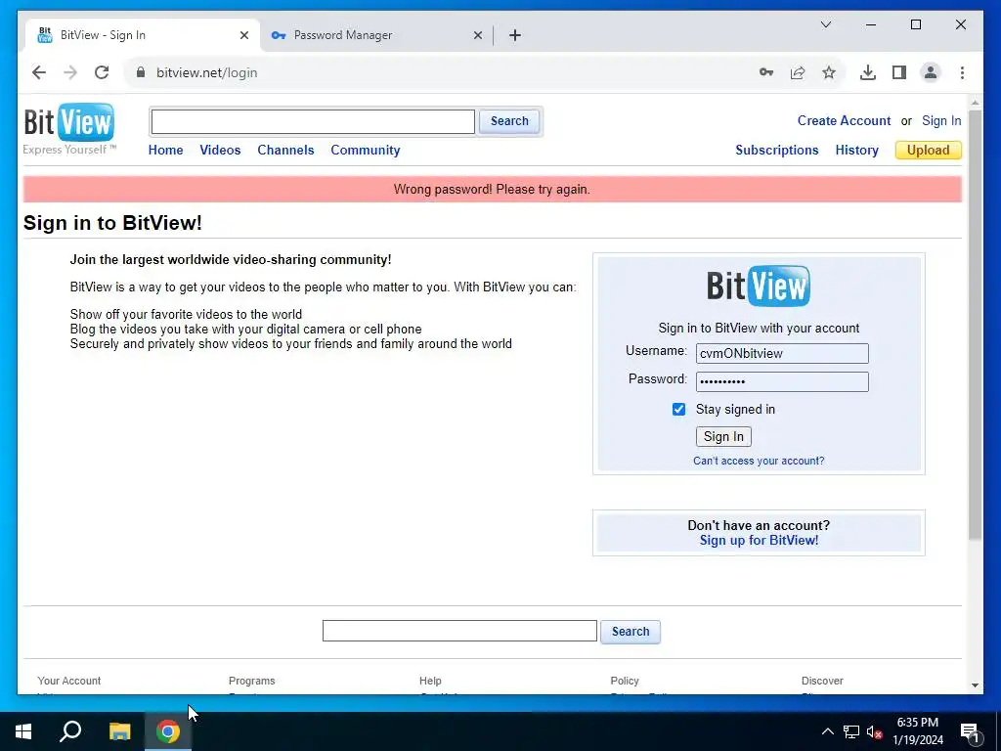Click the yellow Upload button

[929, 150]
